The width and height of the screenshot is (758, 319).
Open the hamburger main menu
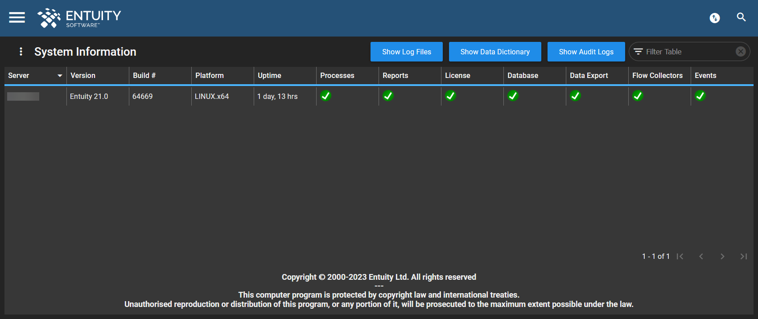(x=17, y=17)
